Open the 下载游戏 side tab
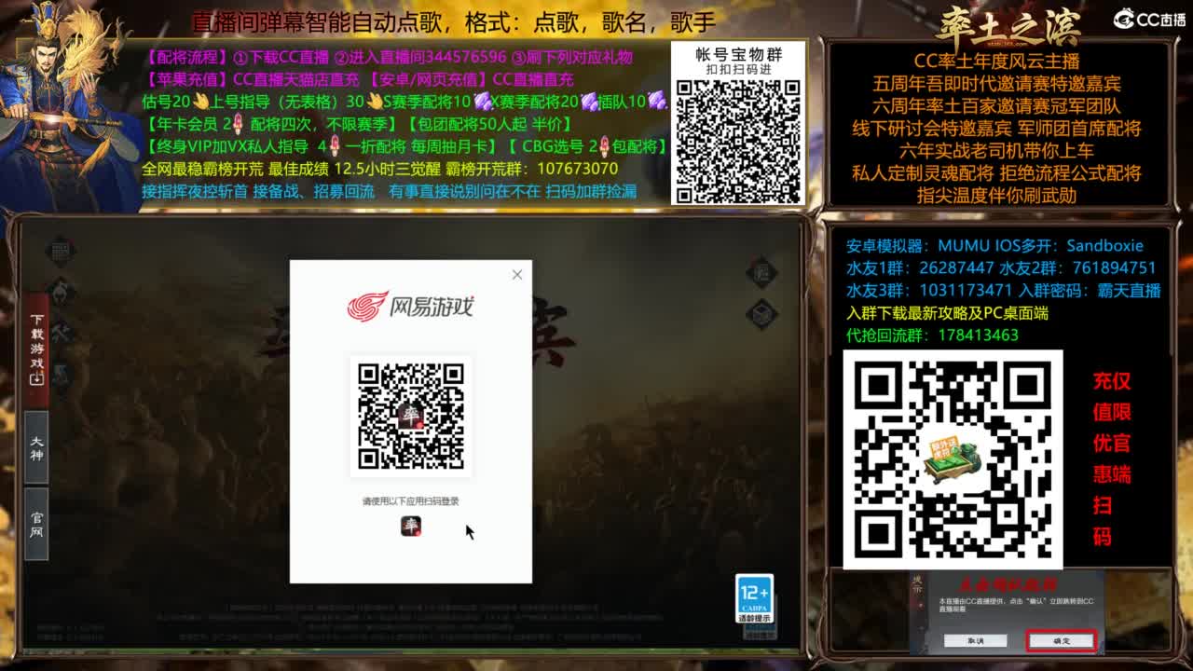This screenshot has width=1193, height=671. point(36,349)
